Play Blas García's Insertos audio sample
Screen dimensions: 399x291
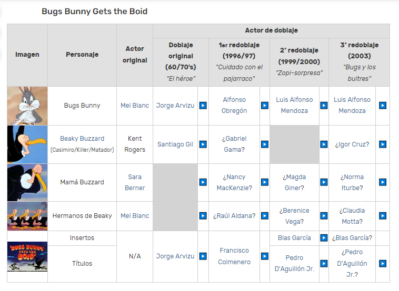click(x=324, y=238)
